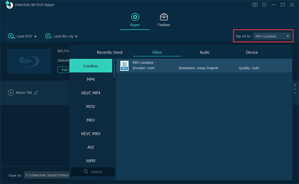Click the VideoSolo app logo

tap(9, 5)
